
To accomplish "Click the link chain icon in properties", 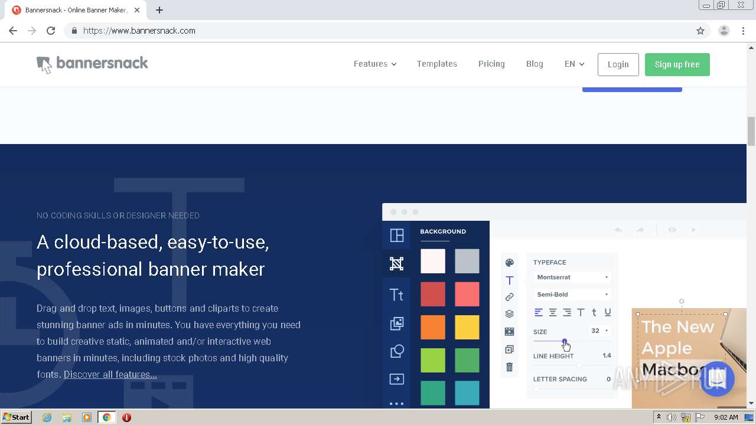I will 510,297.
